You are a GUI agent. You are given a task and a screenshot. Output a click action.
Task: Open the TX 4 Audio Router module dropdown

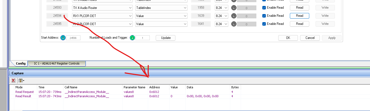pyautogui.click(x=102, y=8)
